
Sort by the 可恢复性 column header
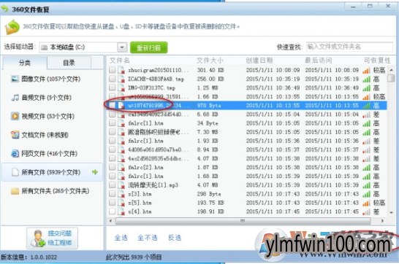tap(377, 61)
